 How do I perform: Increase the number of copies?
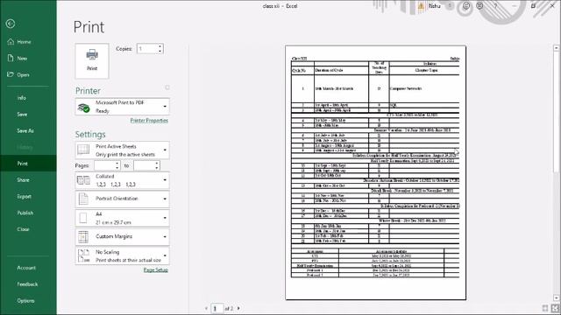point(160,46)
